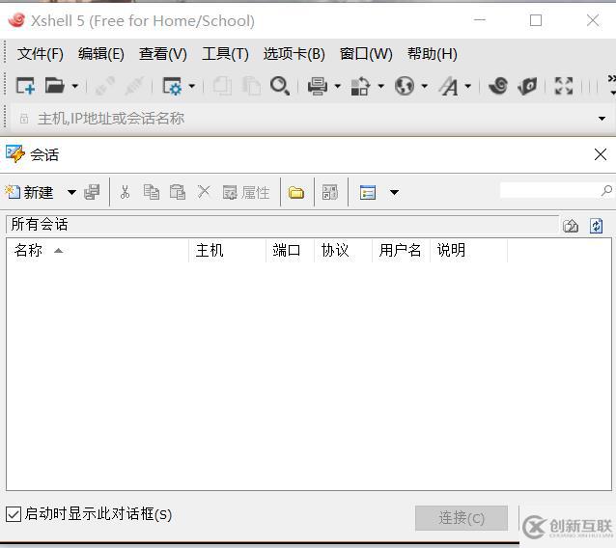Click the 所有会话 path bar

pyautogui.click(x=282, y=224)
